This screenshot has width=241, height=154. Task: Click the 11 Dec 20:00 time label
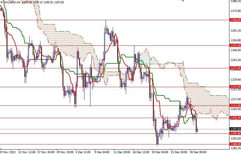point(122,152)
